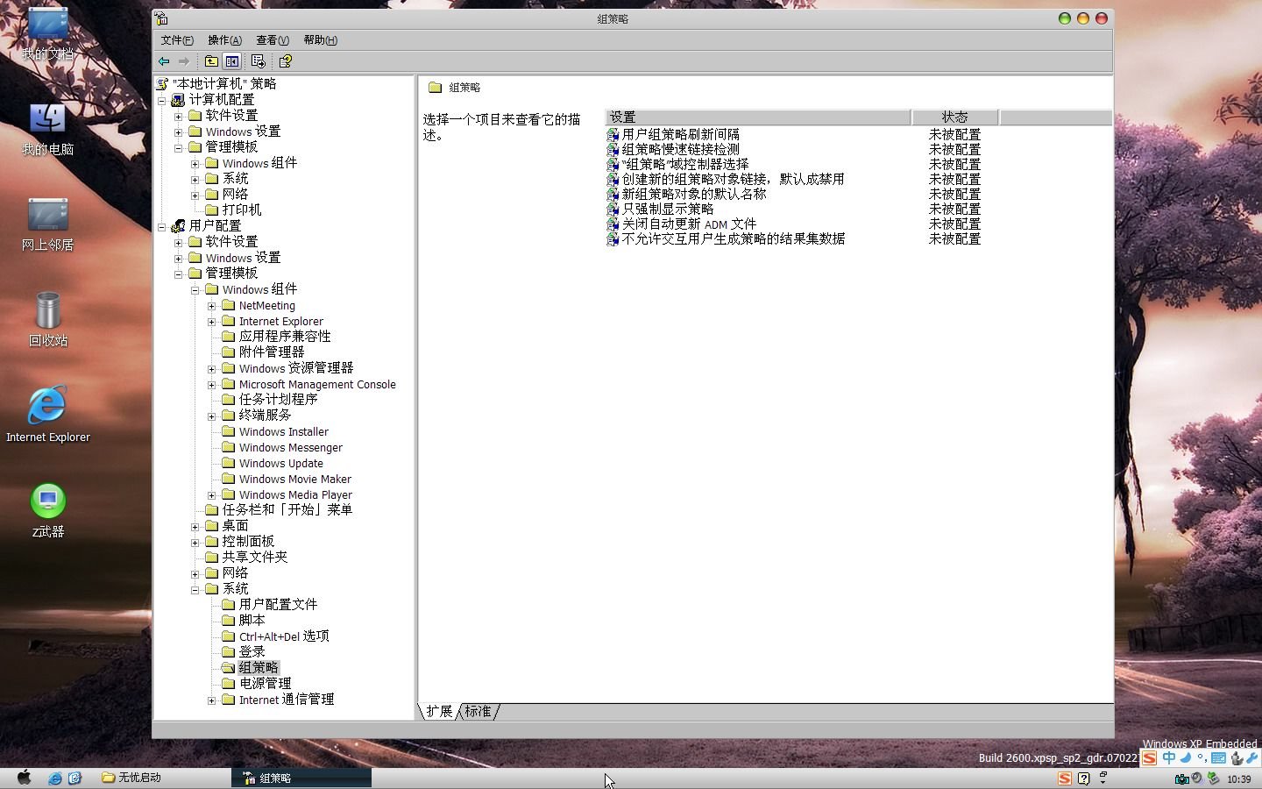1262x789 pixels.
Task: Select 关闭自动更新 ADM 文件 setting
Action: (x=689, y=224)
